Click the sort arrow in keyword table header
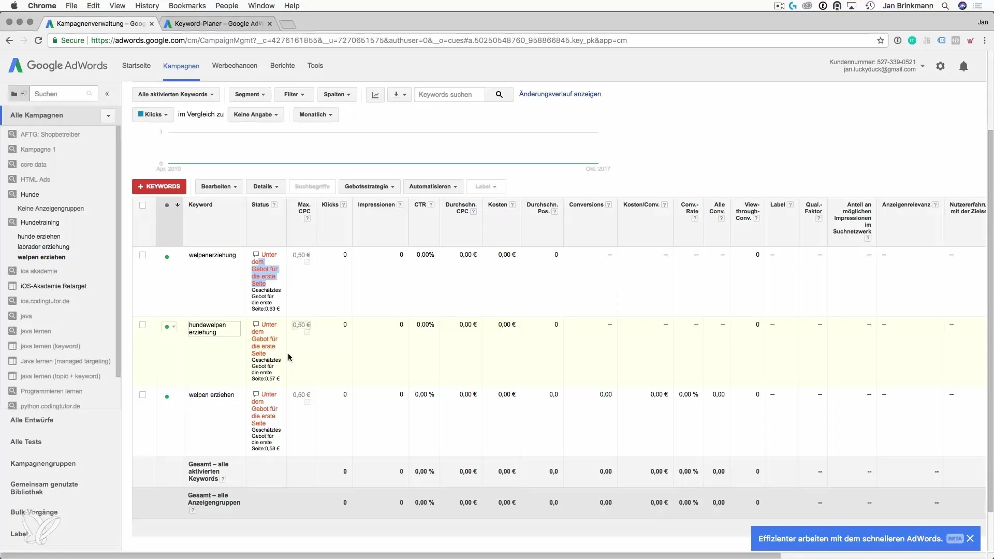 click(178, 205)
